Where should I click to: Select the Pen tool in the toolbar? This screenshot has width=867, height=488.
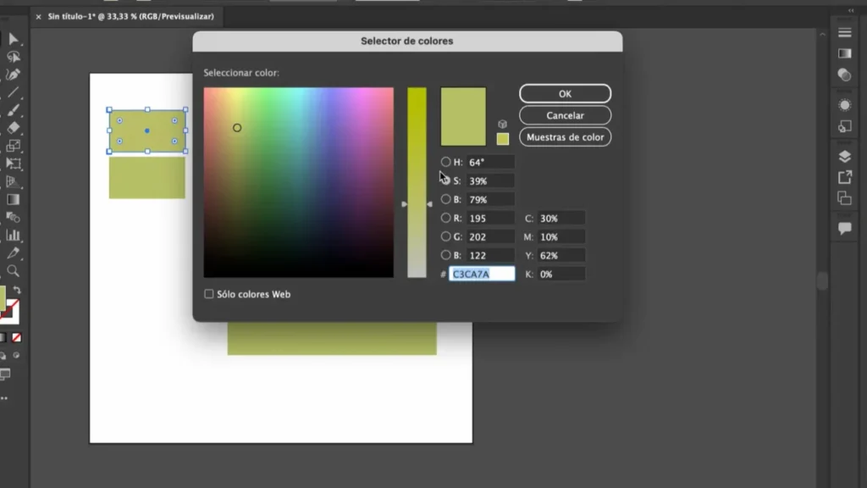(x=13, y=75)
